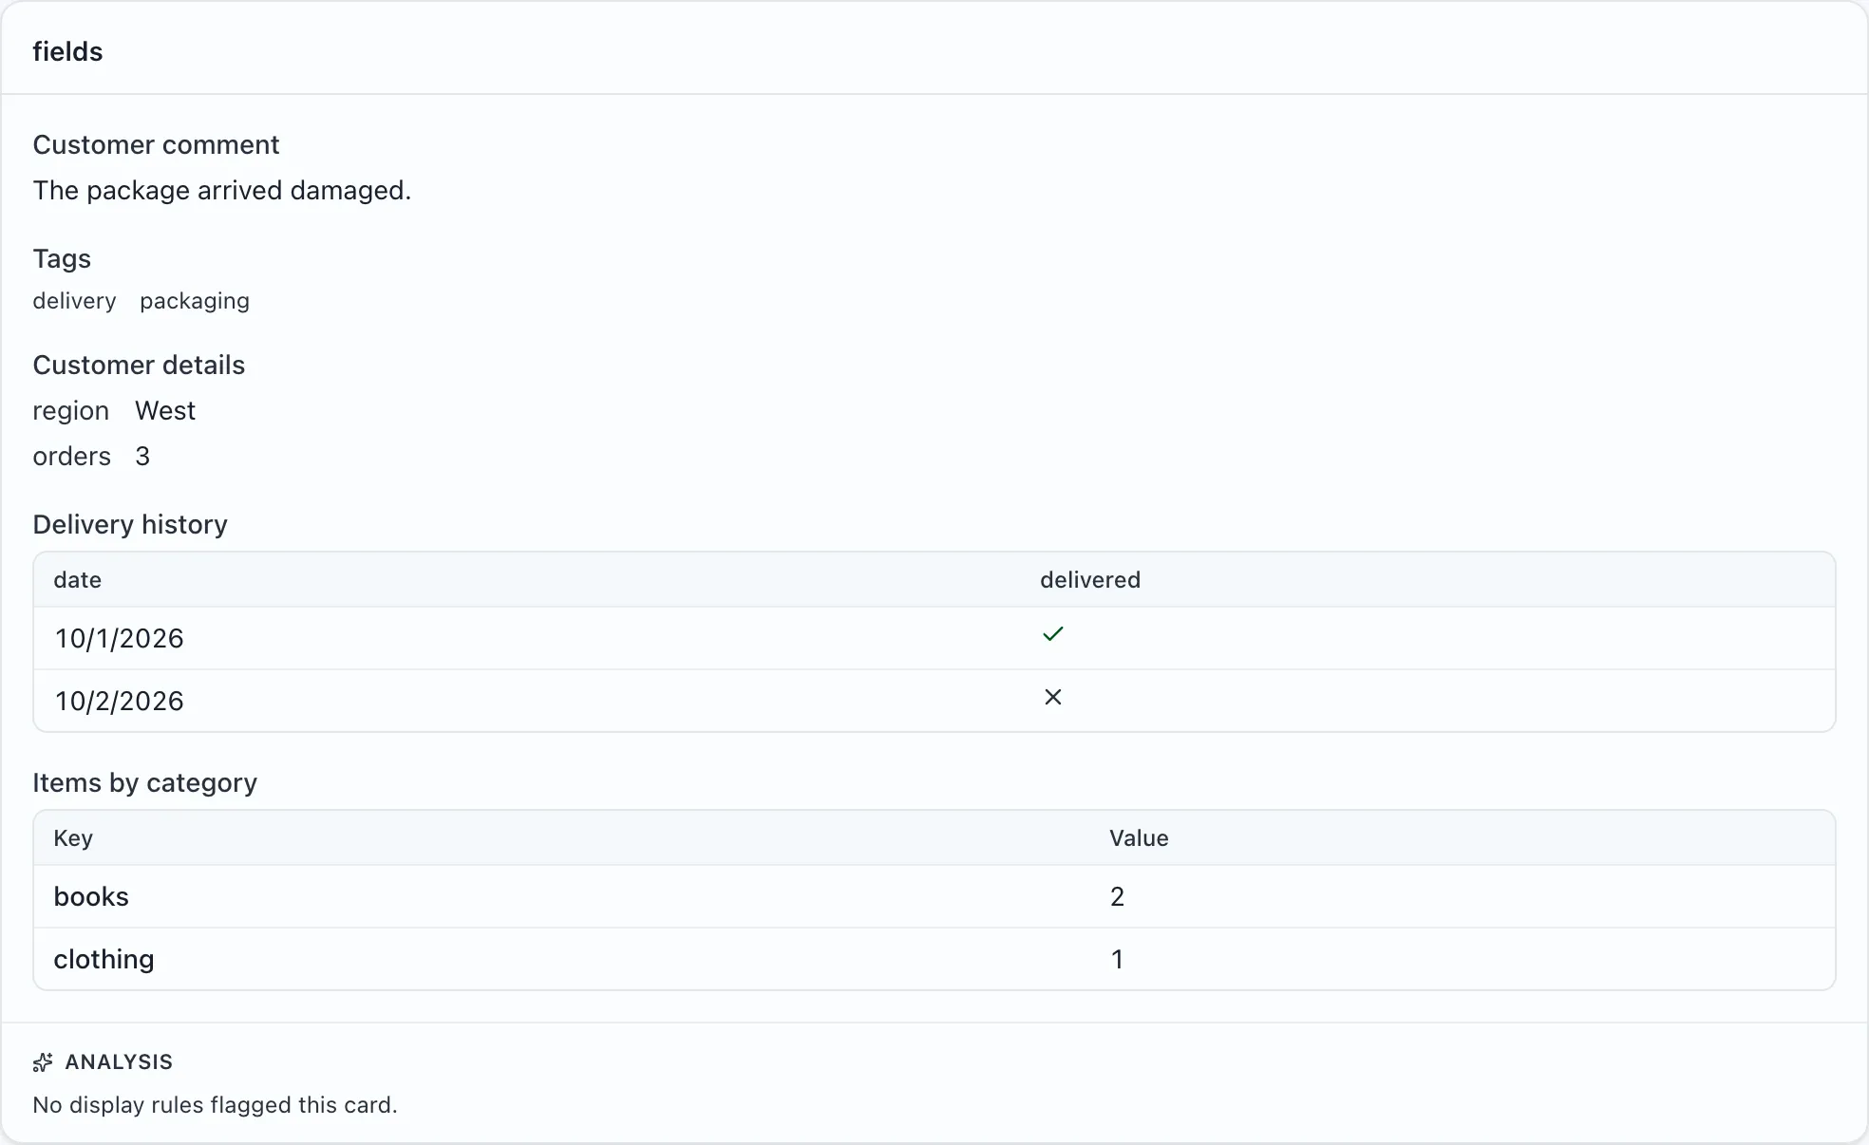Click the 'region' key label

coord(71,410)
